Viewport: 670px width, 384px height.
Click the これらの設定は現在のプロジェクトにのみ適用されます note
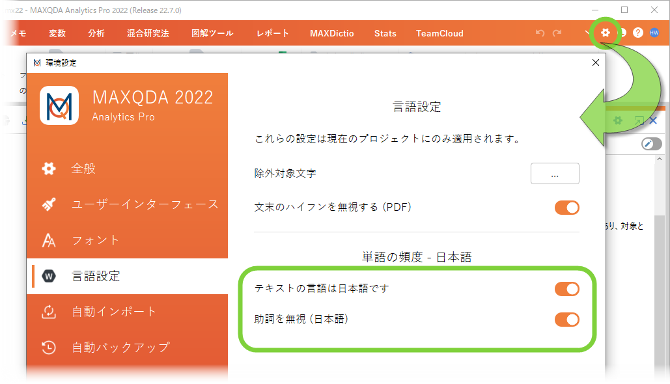click(387, 139)
